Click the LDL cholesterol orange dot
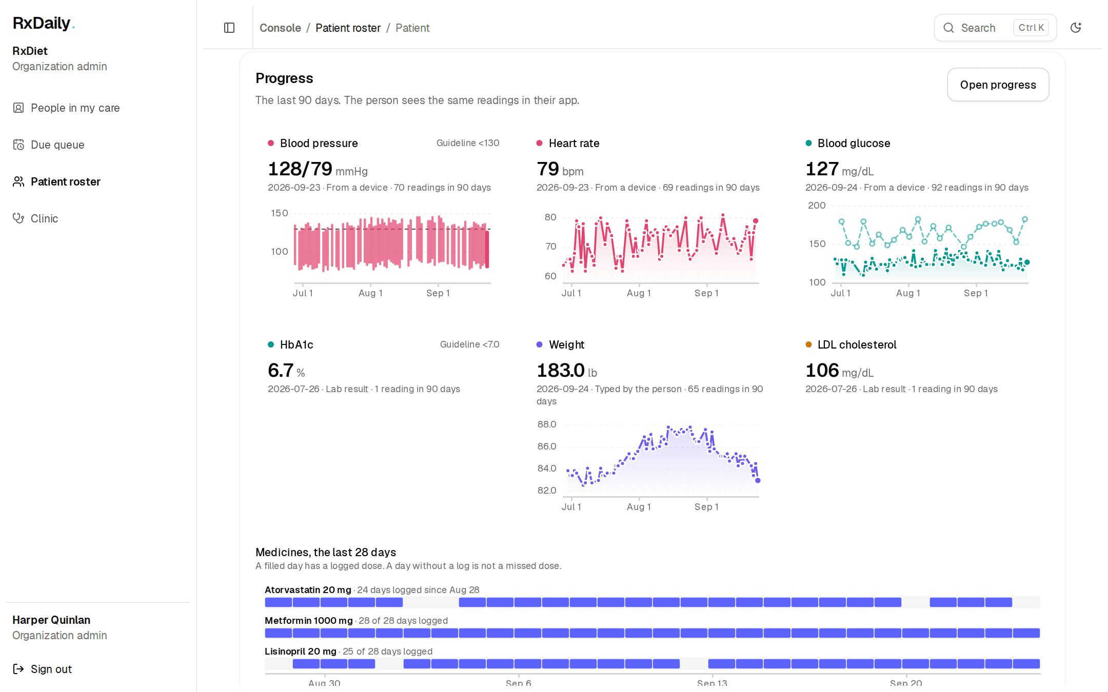The width and height of the screenshot is (1108, 692). coord(808,344)
